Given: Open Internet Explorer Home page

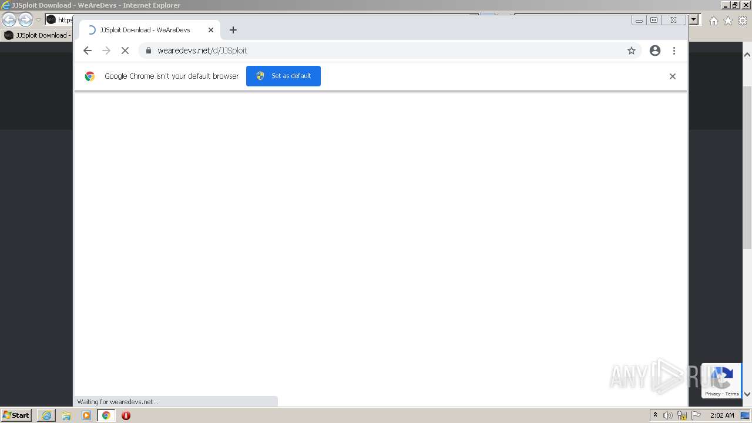Looking at the screenshot, I should pyautogui.click(x=713, y=21).
